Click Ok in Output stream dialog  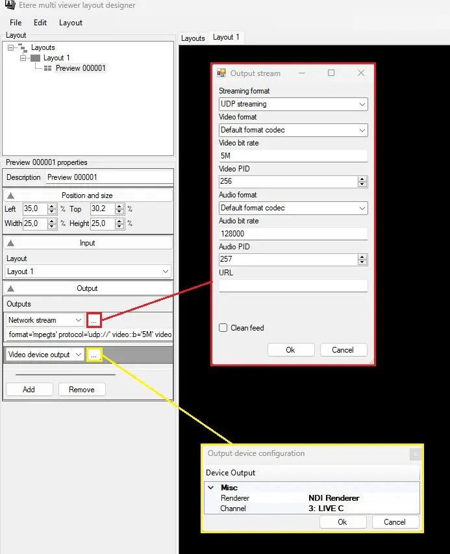tap(290, 350)
